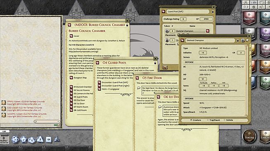Toggle lock on Buried Council Chamber window

(x=127, y=25)
